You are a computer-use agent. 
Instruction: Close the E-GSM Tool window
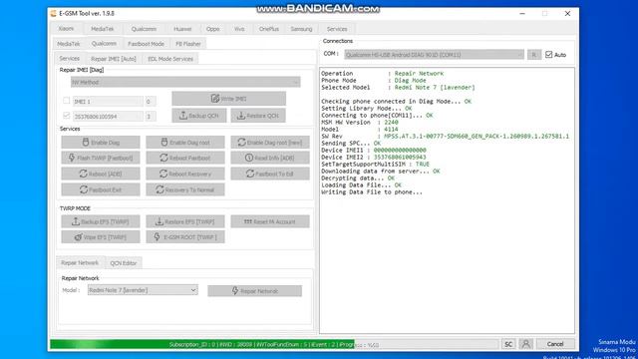(x=567, y=13)
